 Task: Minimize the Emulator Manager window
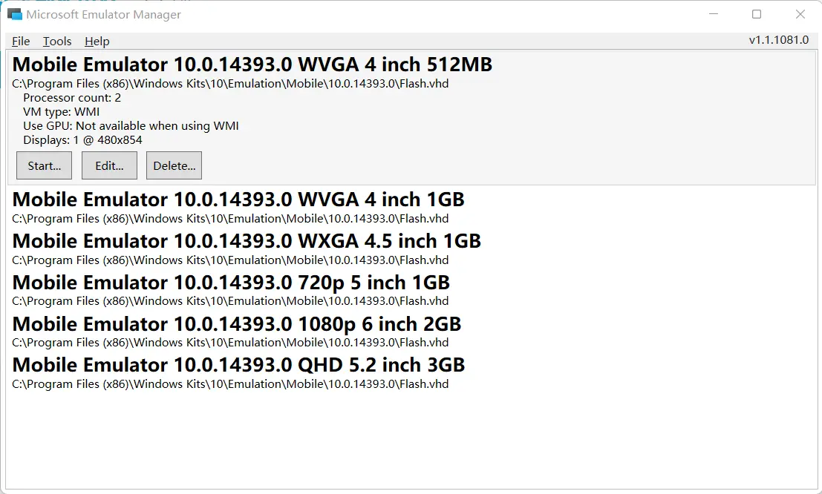[713, 14]
